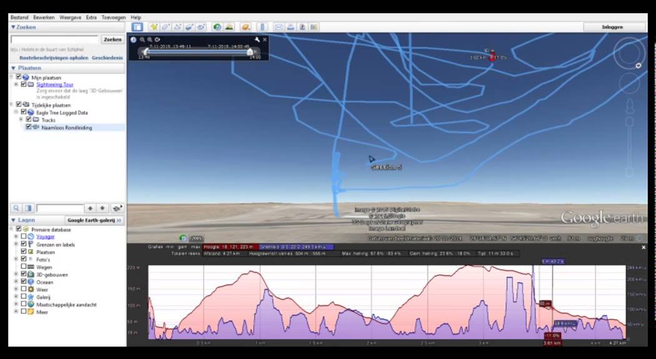Expand the Galerij layer node

point(16,297)
